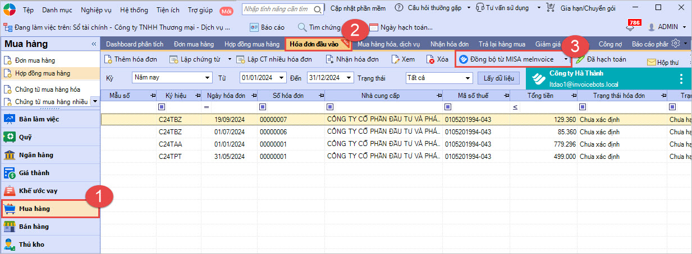
Task: Switch to the Hợp đồng mua hàng tab
Action: (x=251, y=44)
